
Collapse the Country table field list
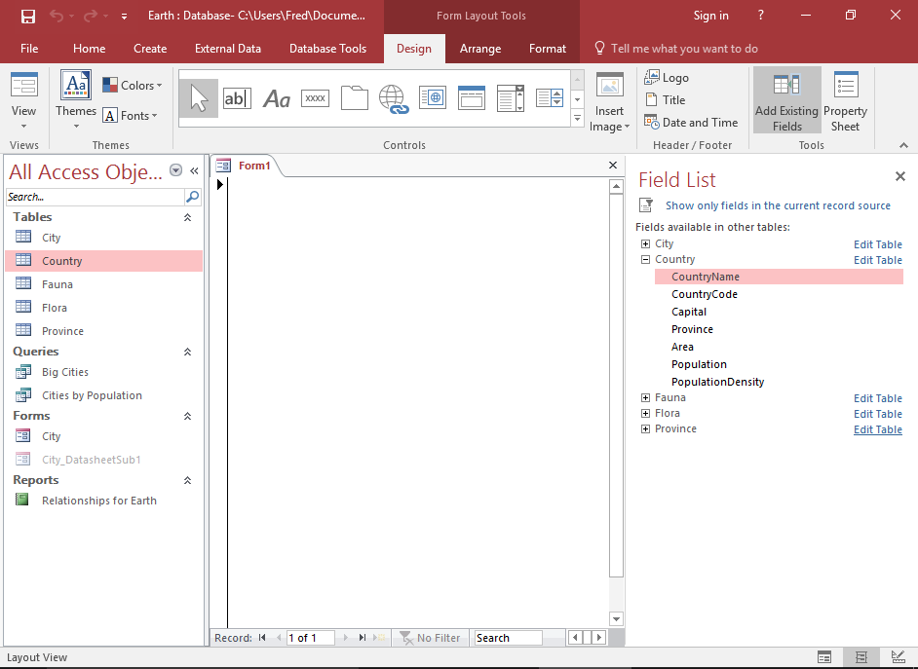644,260
